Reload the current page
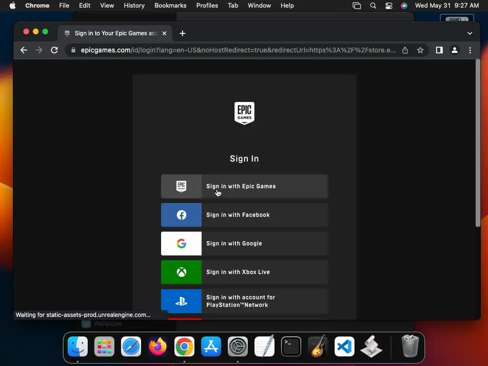The width and height of the screenshot is (488, 366). (x=54, y=50)
